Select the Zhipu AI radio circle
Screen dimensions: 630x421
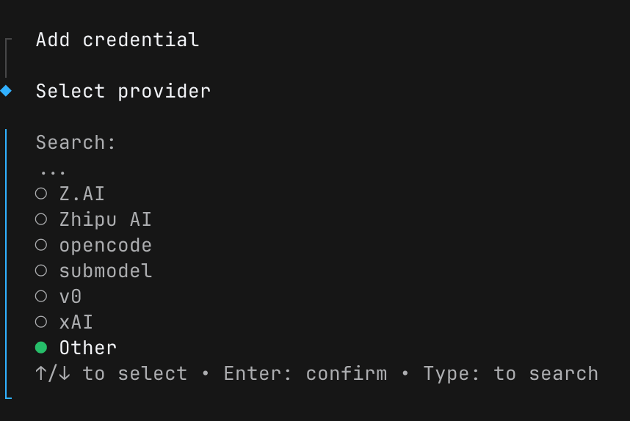tap(41, 219)
